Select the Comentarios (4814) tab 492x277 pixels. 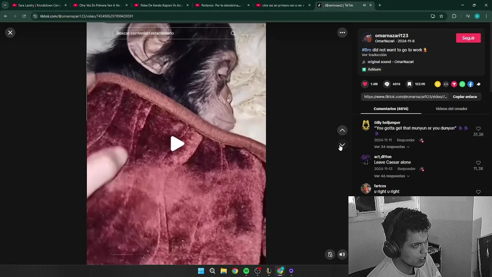pos(391,108)
